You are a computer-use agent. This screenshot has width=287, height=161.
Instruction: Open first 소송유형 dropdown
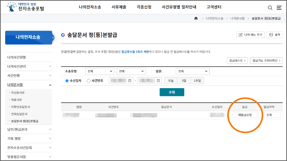click(100, 71)
